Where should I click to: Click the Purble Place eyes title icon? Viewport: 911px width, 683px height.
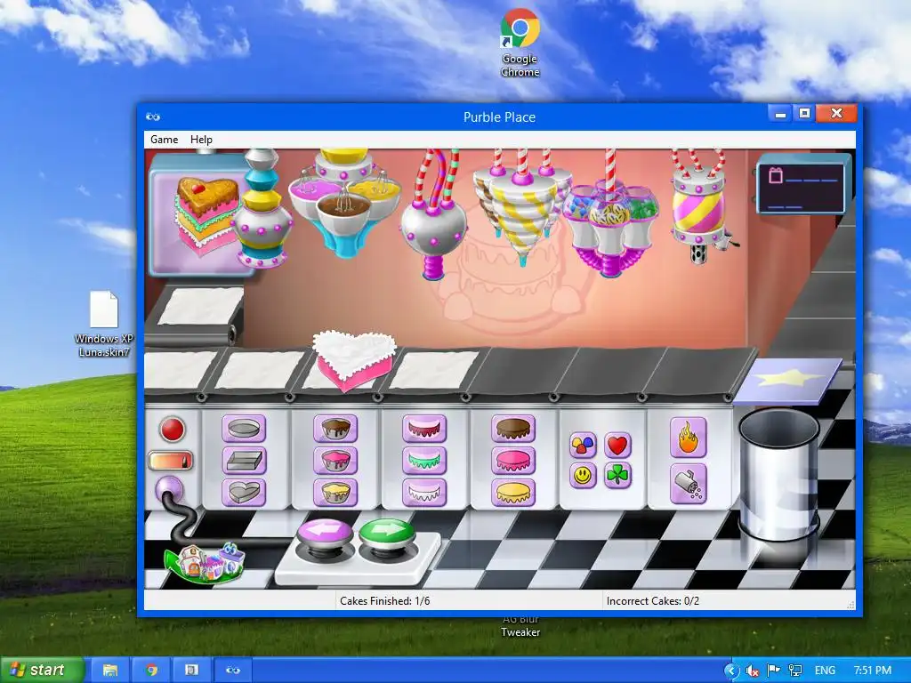(153, 117)
